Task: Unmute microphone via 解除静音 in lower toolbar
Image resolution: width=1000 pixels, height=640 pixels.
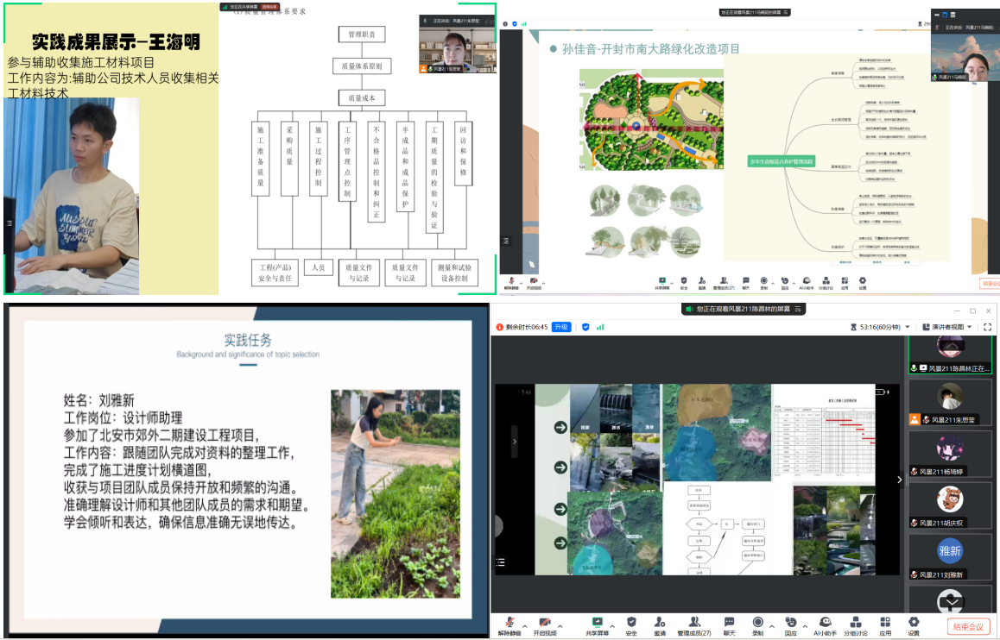Action: point(509,624)
